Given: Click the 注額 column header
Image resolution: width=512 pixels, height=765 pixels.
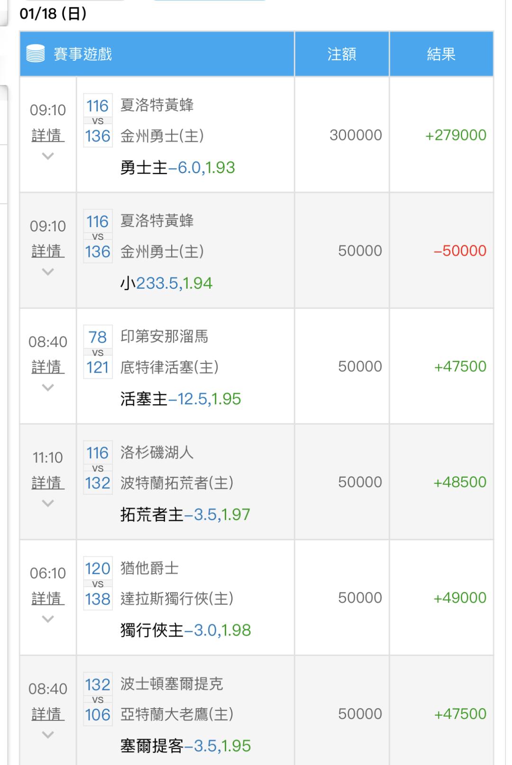Looking at the screenshot, I should coord(341,54).
